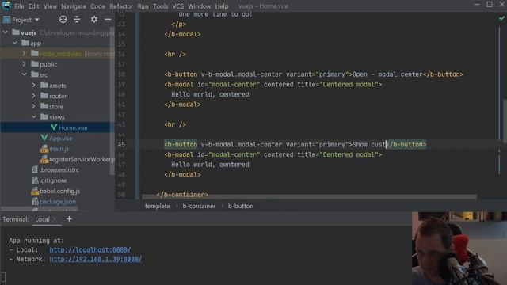Open the Window menu
This screenshot has height=285, width=507.
[199, 6]
